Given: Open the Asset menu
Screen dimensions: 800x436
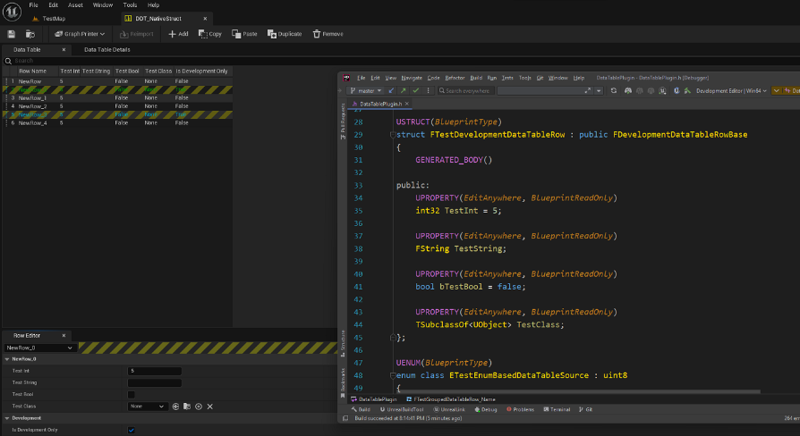Looking at the screenshot, I should 75,5.
